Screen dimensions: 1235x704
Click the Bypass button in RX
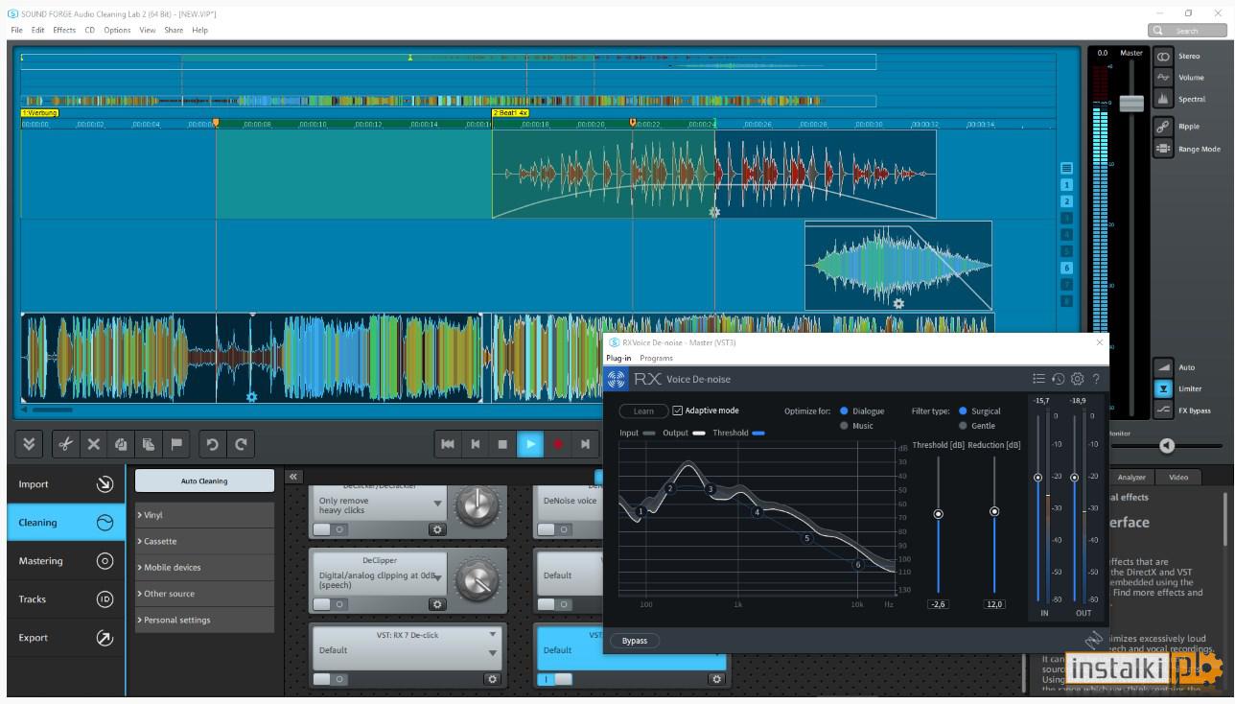click(635, 641)
